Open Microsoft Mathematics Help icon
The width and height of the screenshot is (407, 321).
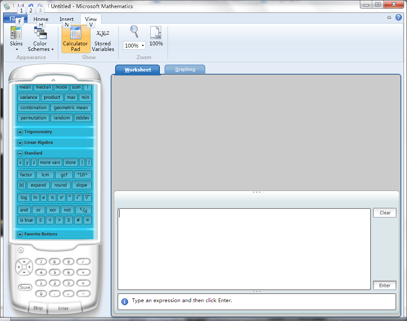coord(398,18)
